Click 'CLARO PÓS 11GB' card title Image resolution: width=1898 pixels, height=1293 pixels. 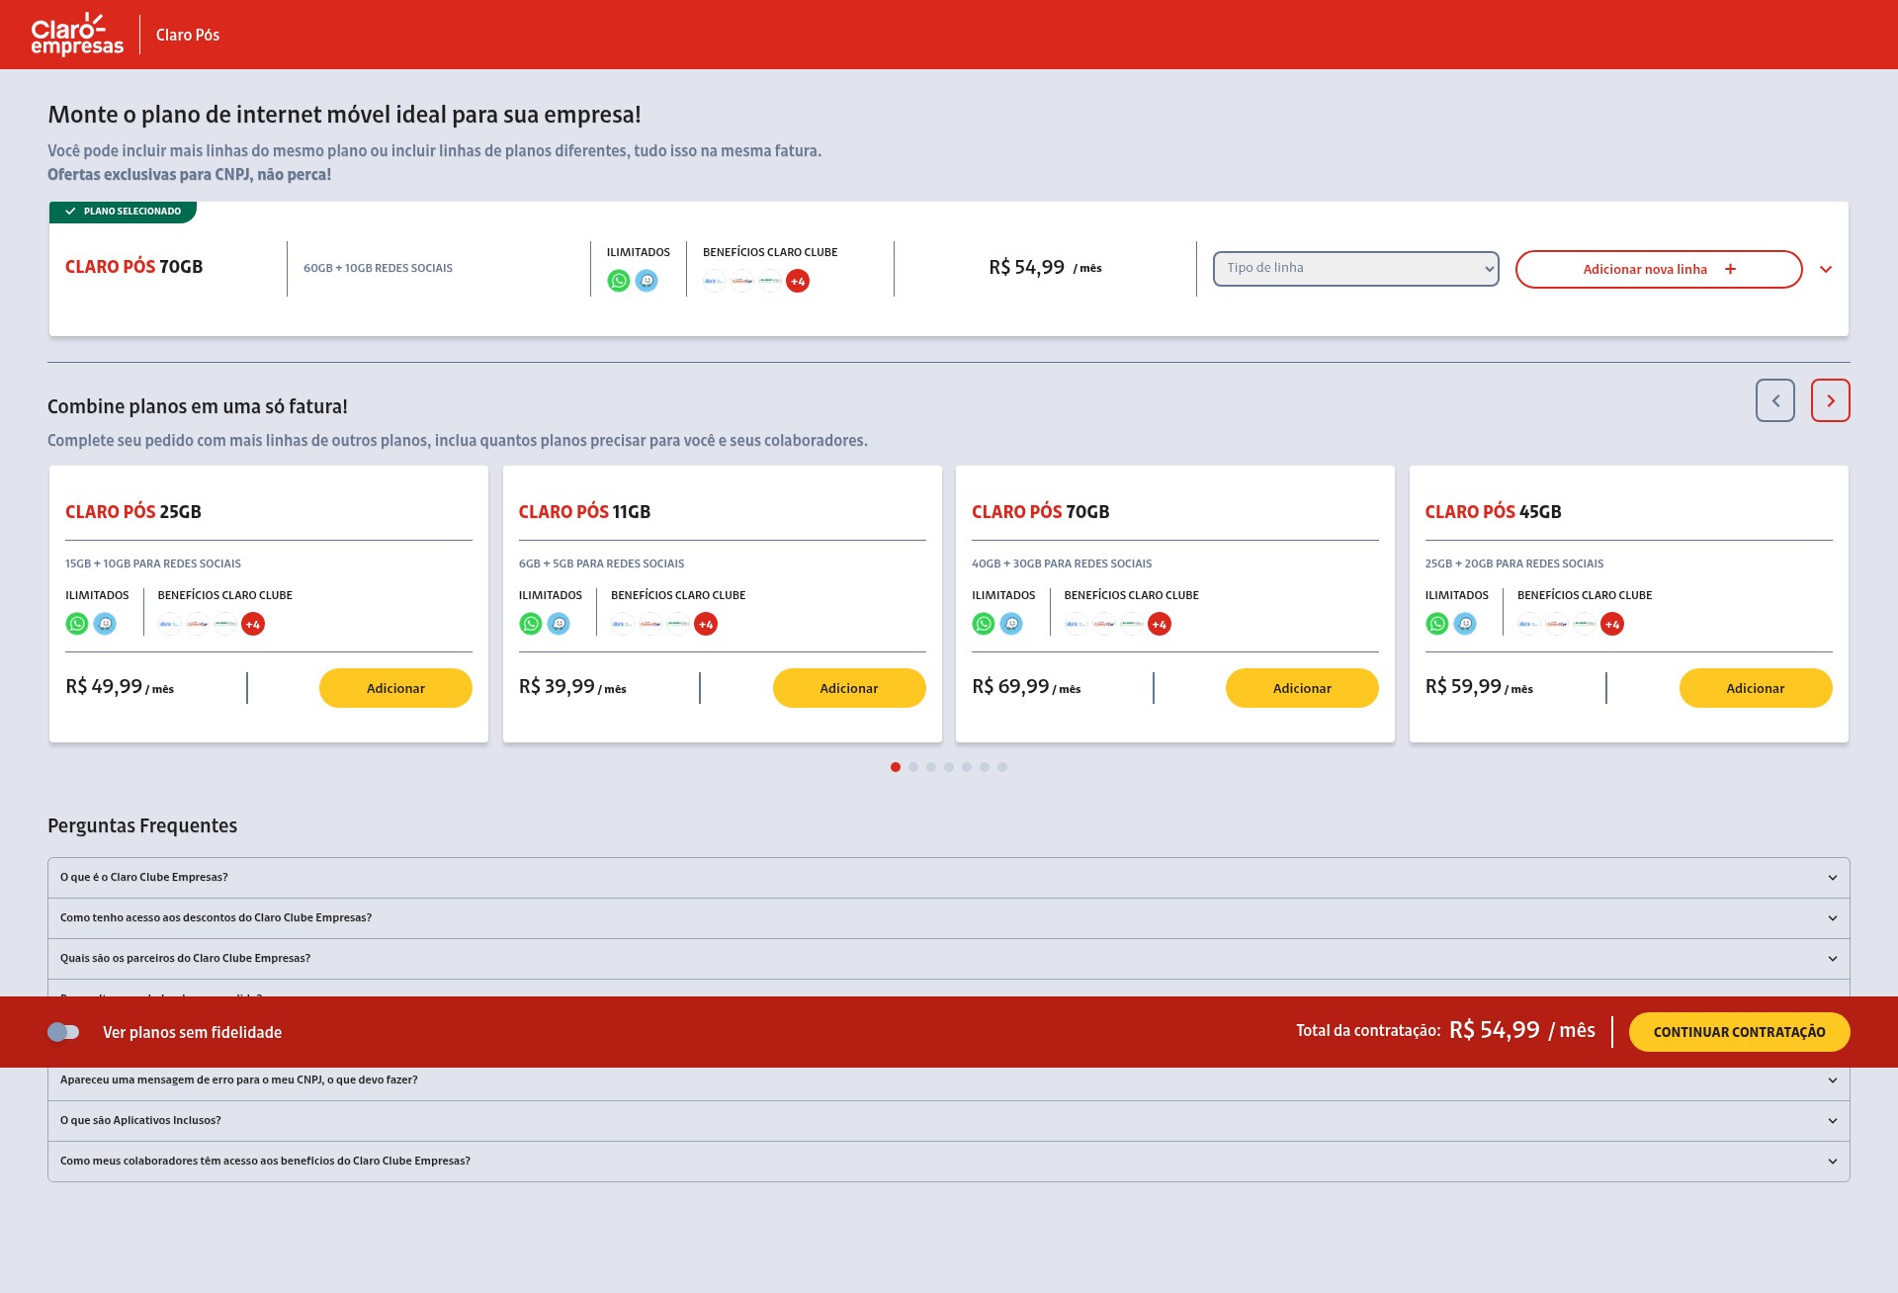click(584, 512)
